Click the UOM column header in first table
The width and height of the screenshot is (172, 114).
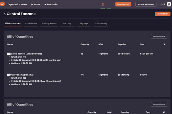[x=101, y=44]
